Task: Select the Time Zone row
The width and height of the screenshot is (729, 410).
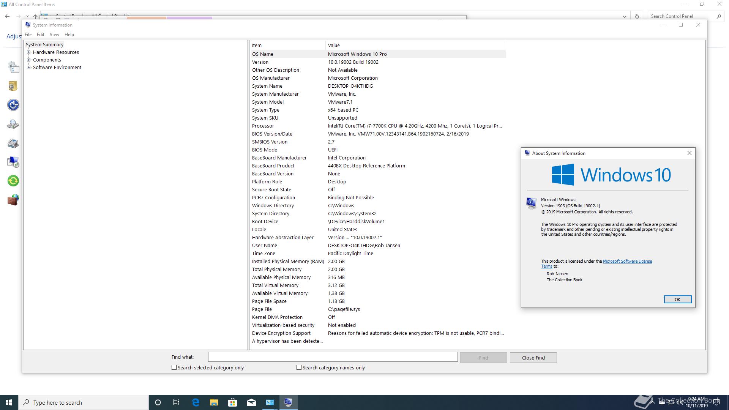Action: [378, 253]
